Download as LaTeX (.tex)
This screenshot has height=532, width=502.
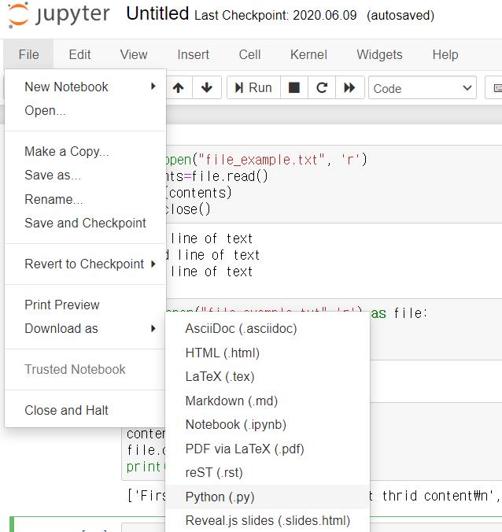pos(268,377)
